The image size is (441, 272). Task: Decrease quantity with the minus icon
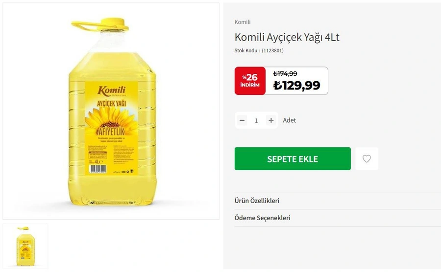(x=242, y=120)
